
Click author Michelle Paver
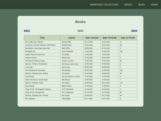(67, 45)
